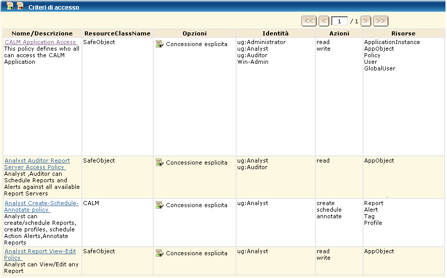447x278 pixels.
Task: Click the User resource entry
Action: coord(371,62)
